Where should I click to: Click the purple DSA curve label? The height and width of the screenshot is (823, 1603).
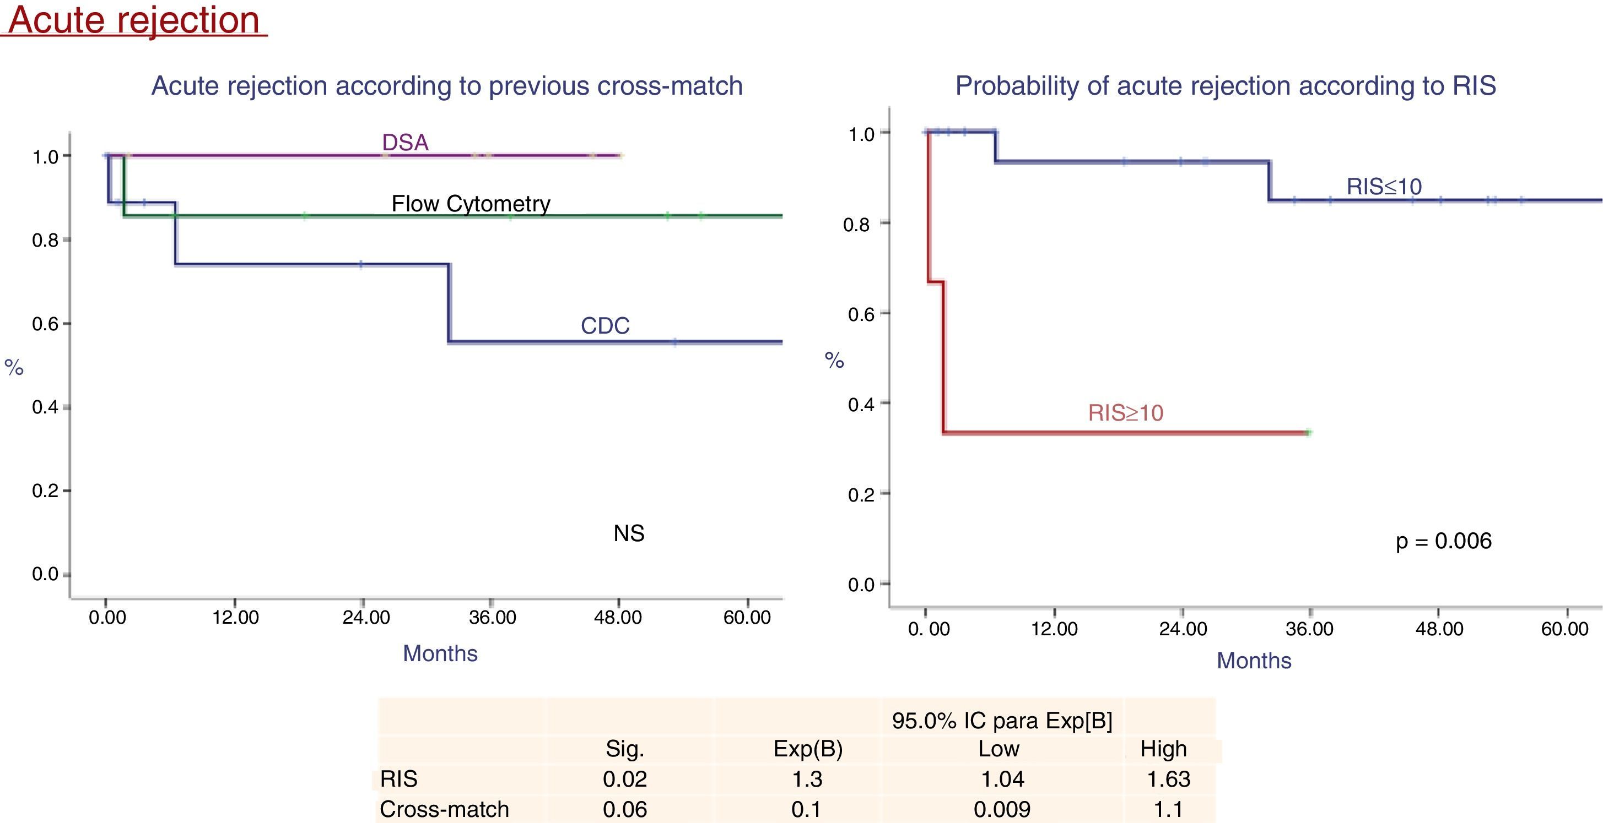point(405,143)
